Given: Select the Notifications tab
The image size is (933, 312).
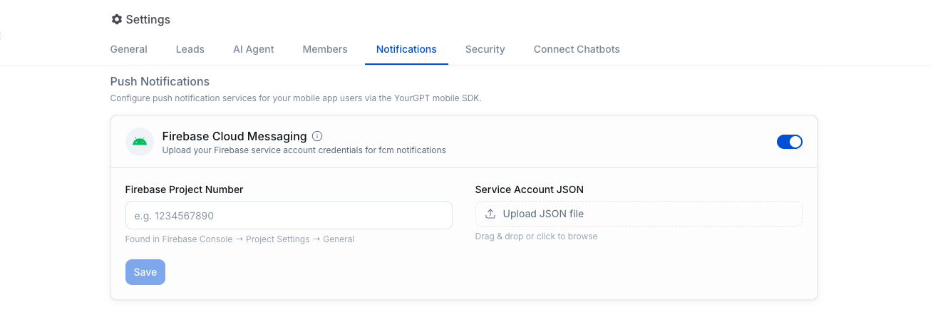Looking at the screenshot, I should tap(406, 49).
